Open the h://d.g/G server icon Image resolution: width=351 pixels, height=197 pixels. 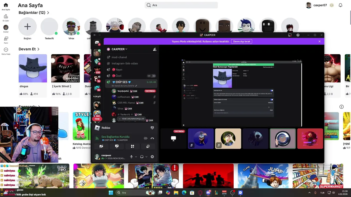pyautogui.click(x=97, y=96)
